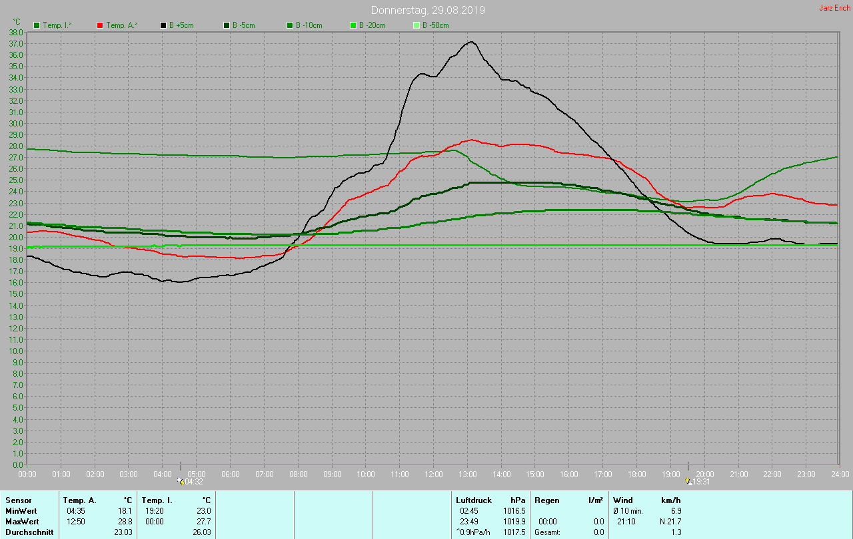
Task: Click the "B -20cm" legend label
Action: [373, 25]
